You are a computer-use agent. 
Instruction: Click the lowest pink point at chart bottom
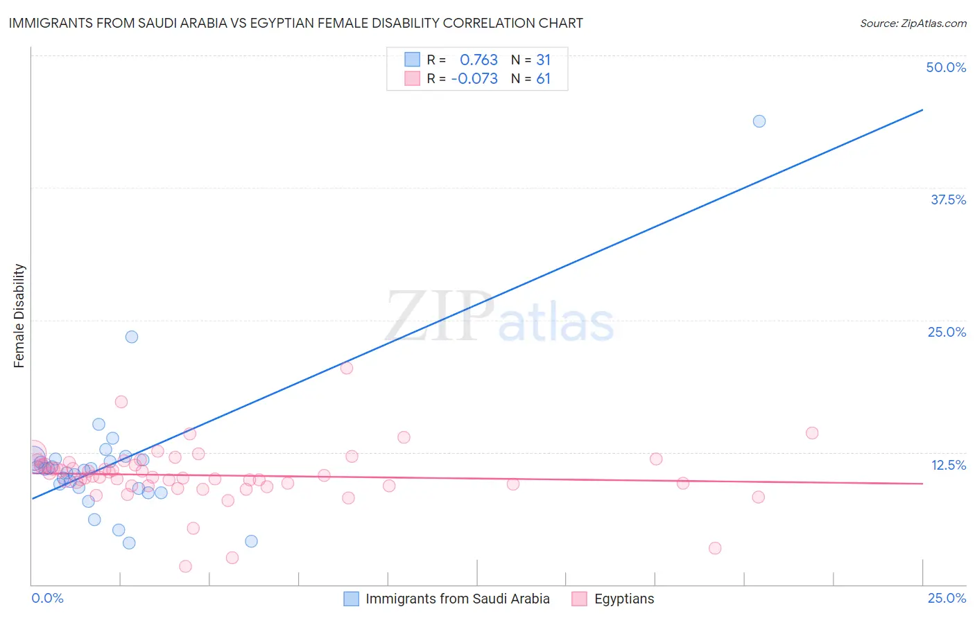[x=185, y=567]
